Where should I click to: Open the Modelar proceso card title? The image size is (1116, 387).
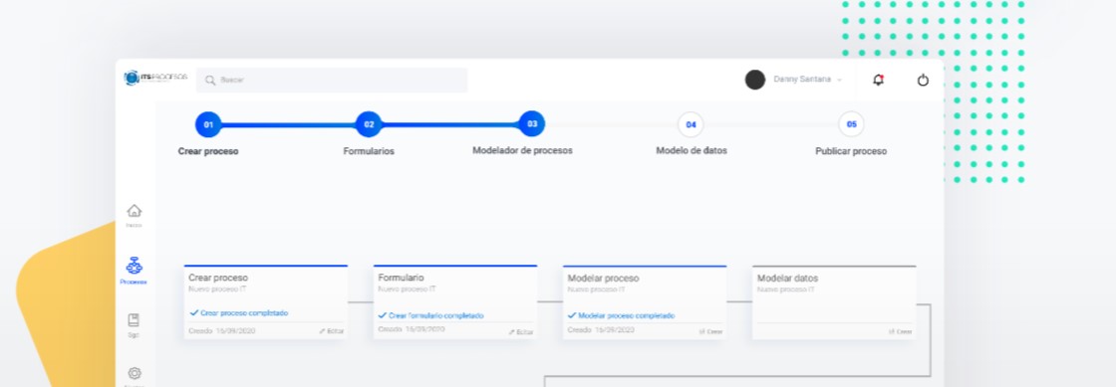coord(604,279)
